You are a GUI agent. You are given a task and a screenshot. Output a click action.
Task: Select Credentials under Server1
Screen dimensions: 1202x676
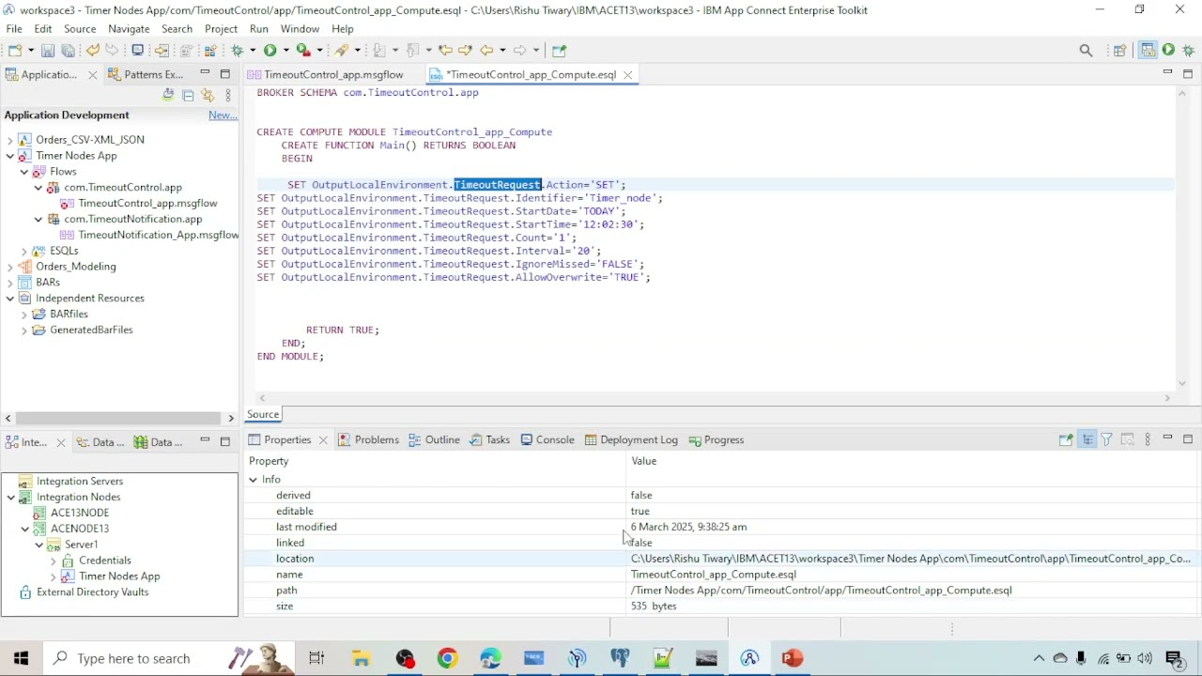click(x=104, y=561)
